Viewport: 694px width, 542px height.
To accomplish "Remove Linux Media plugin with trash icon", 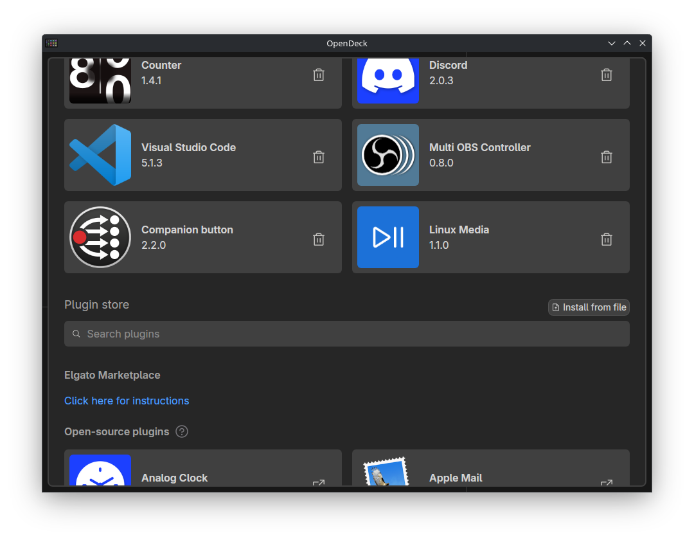I will [x=607, y=240].
